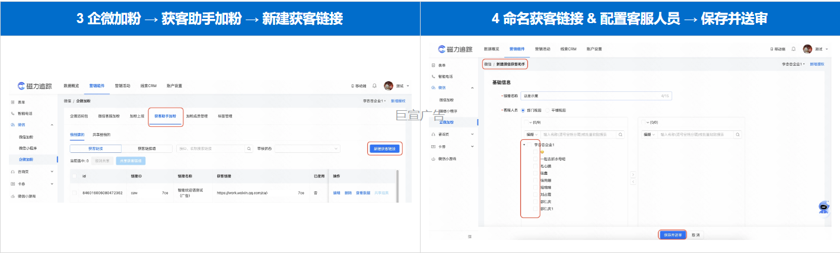The image size is (840, 253).
Task: Click 微信 sidebar icon in left screenshot
Action: point(13,125)
